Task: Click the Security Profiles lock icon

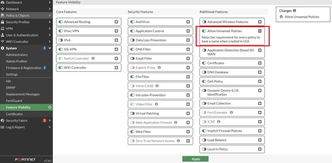Action: tap(3, 22)
